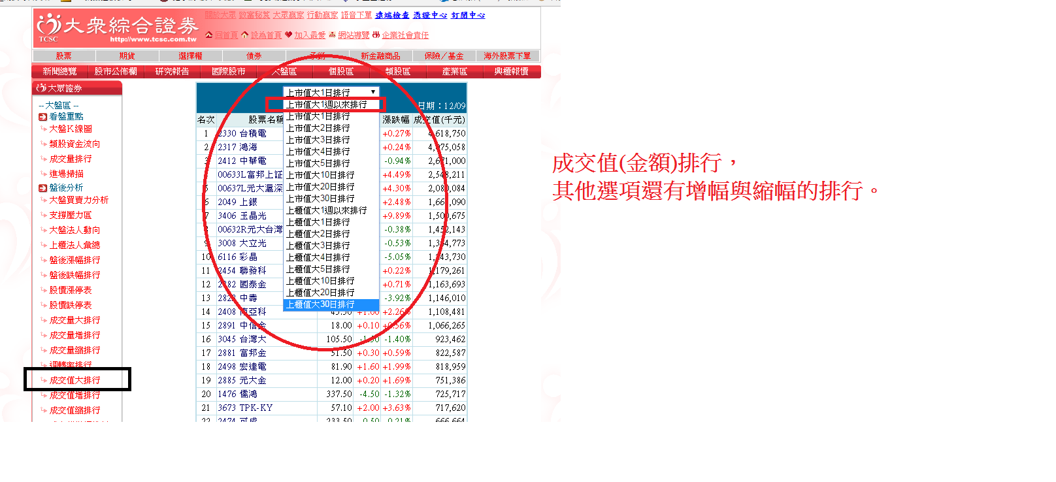The width and height of the screenshot is (1056, 482).
Task: Open the 設為首頁 link
Action: pyautogui.click(x=266, y=35)
